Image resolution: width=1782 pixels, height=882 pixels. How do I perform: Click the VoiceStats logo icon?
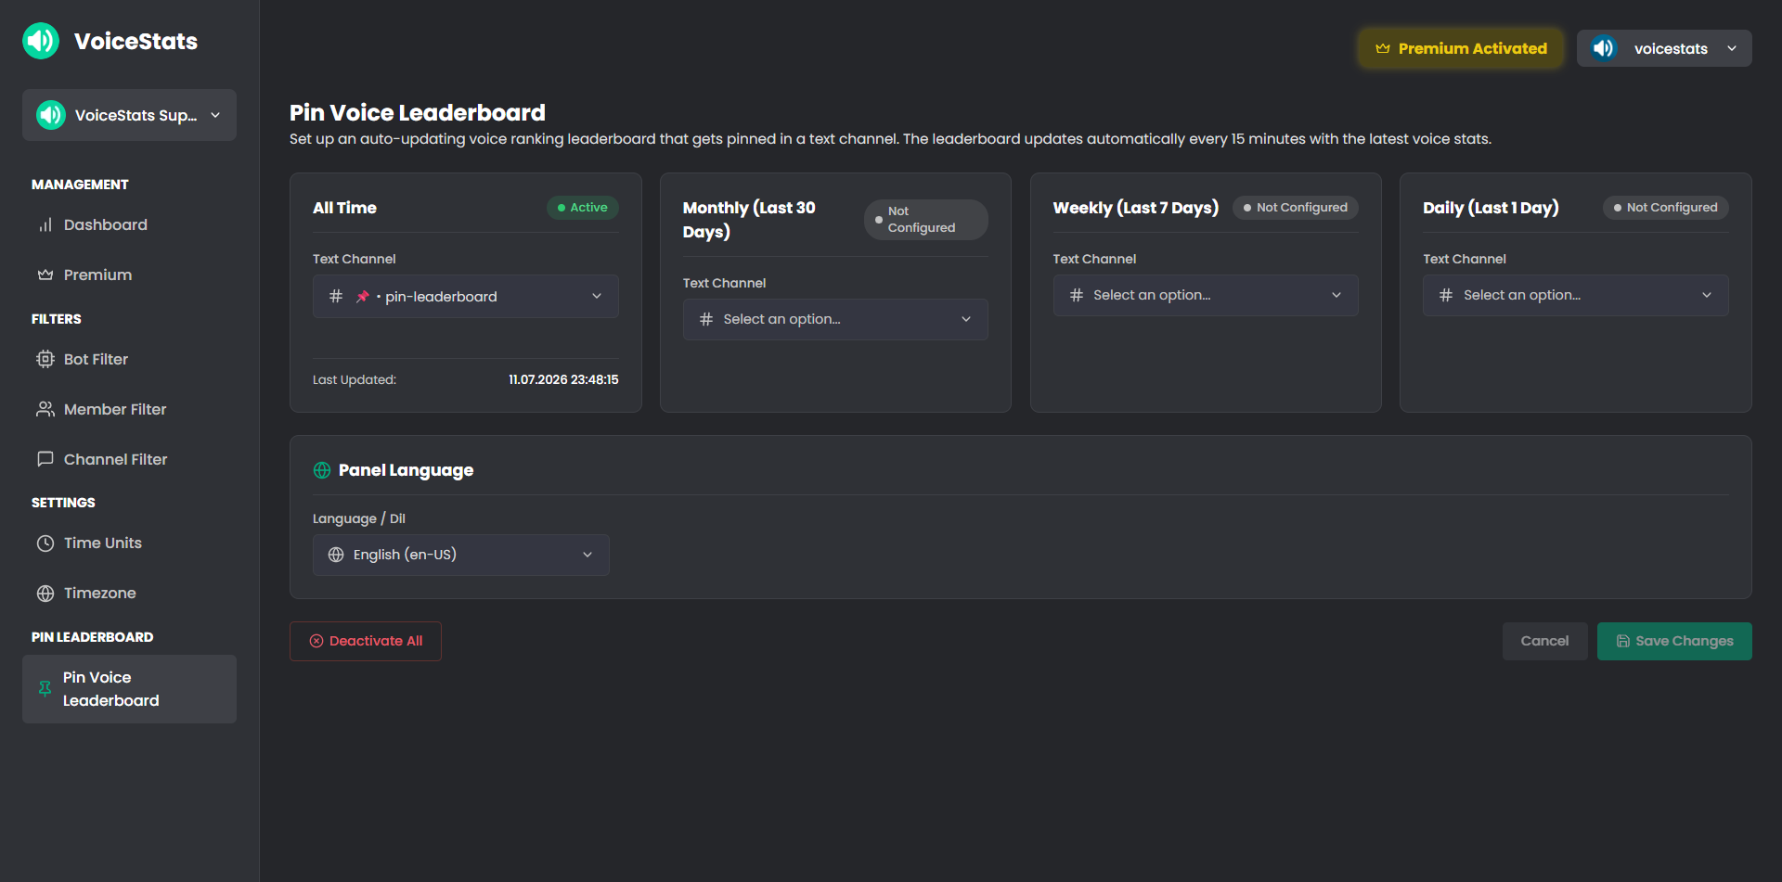point(41,41)
